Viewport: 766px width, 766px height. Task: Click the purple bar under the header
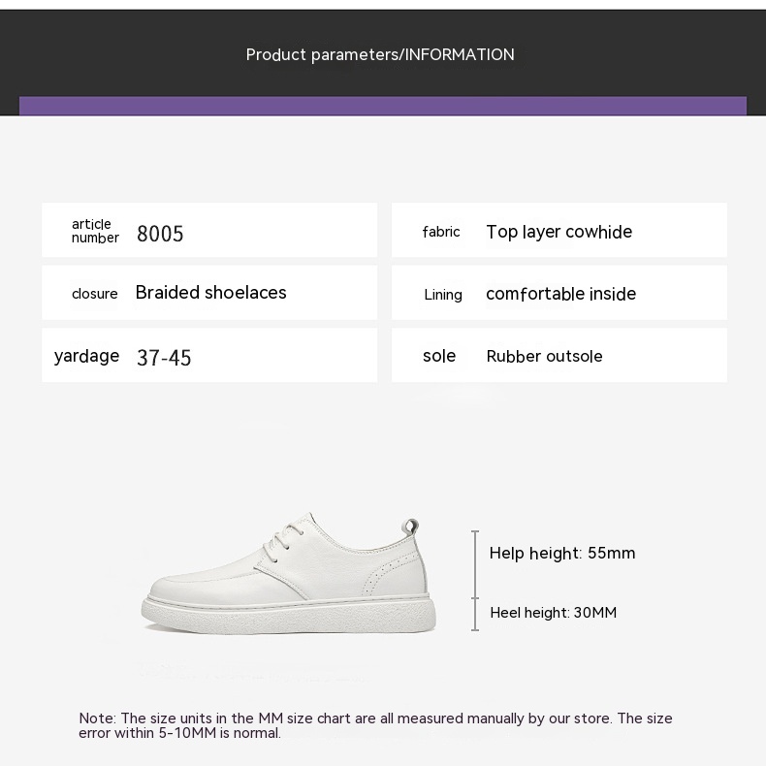(383, 106)
